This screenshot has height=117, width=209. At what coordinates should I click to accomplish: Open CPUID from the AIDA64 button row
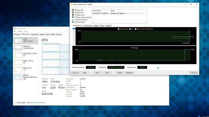[x=120, y=73]
